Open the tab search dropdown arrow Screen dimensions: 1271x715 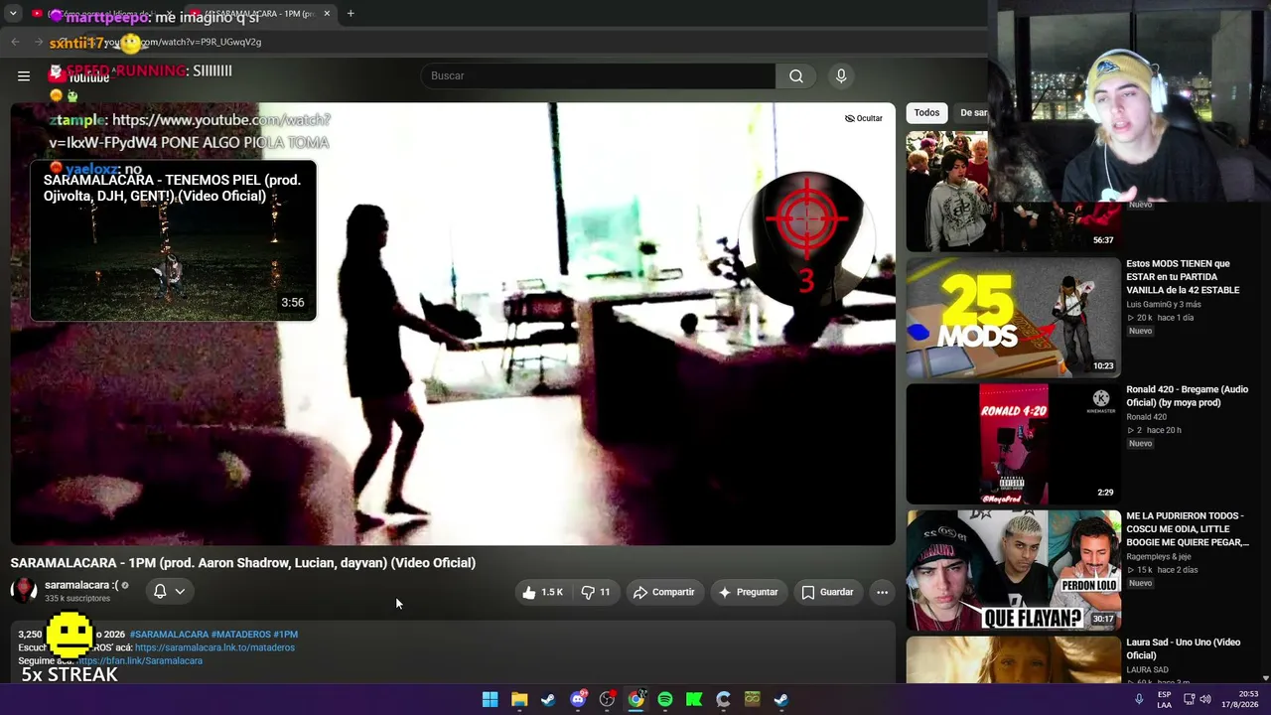(13, 14)
